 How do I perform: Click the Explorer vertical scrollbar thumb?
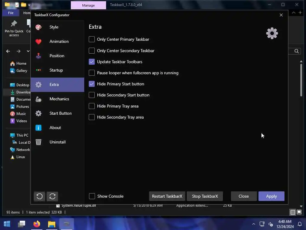coord(301,80)
